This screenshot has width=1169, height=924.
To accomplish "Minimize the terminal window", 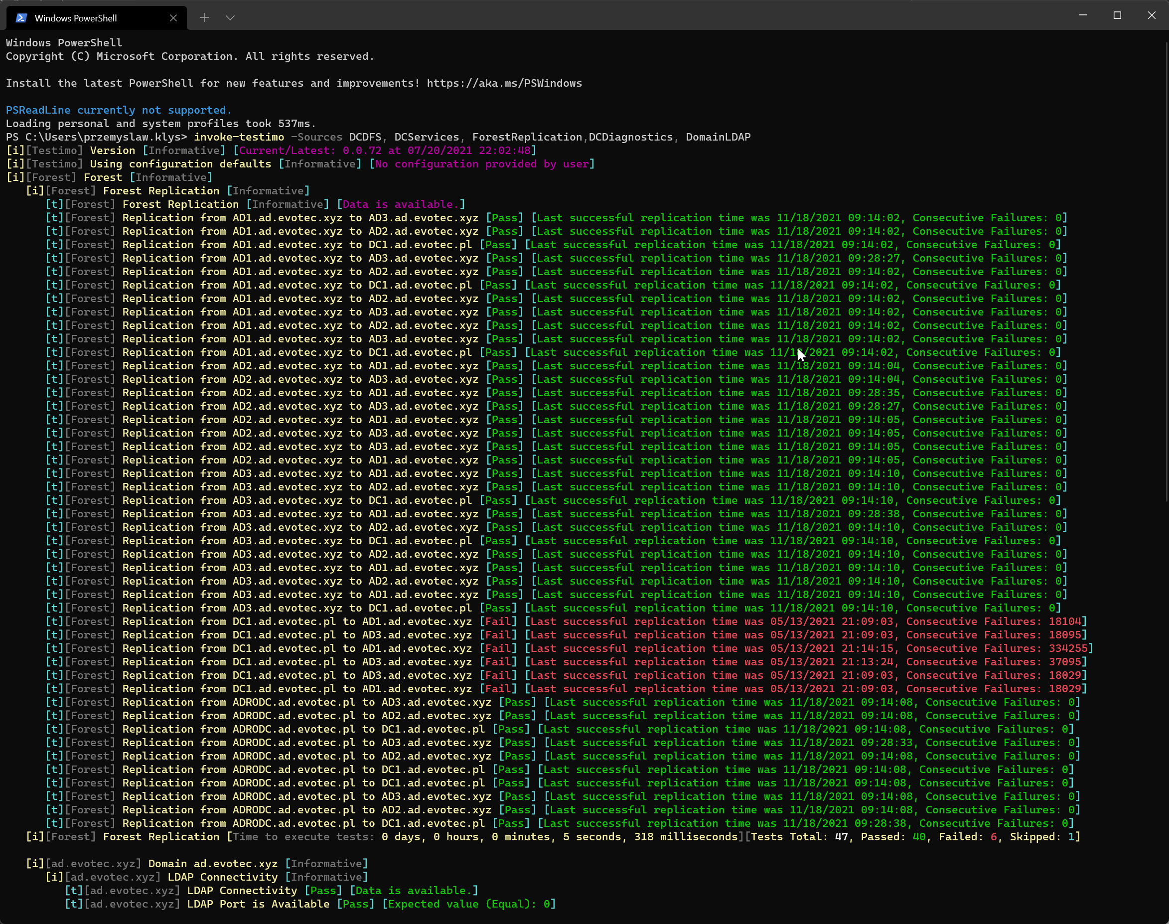I will pos(1082,15).
